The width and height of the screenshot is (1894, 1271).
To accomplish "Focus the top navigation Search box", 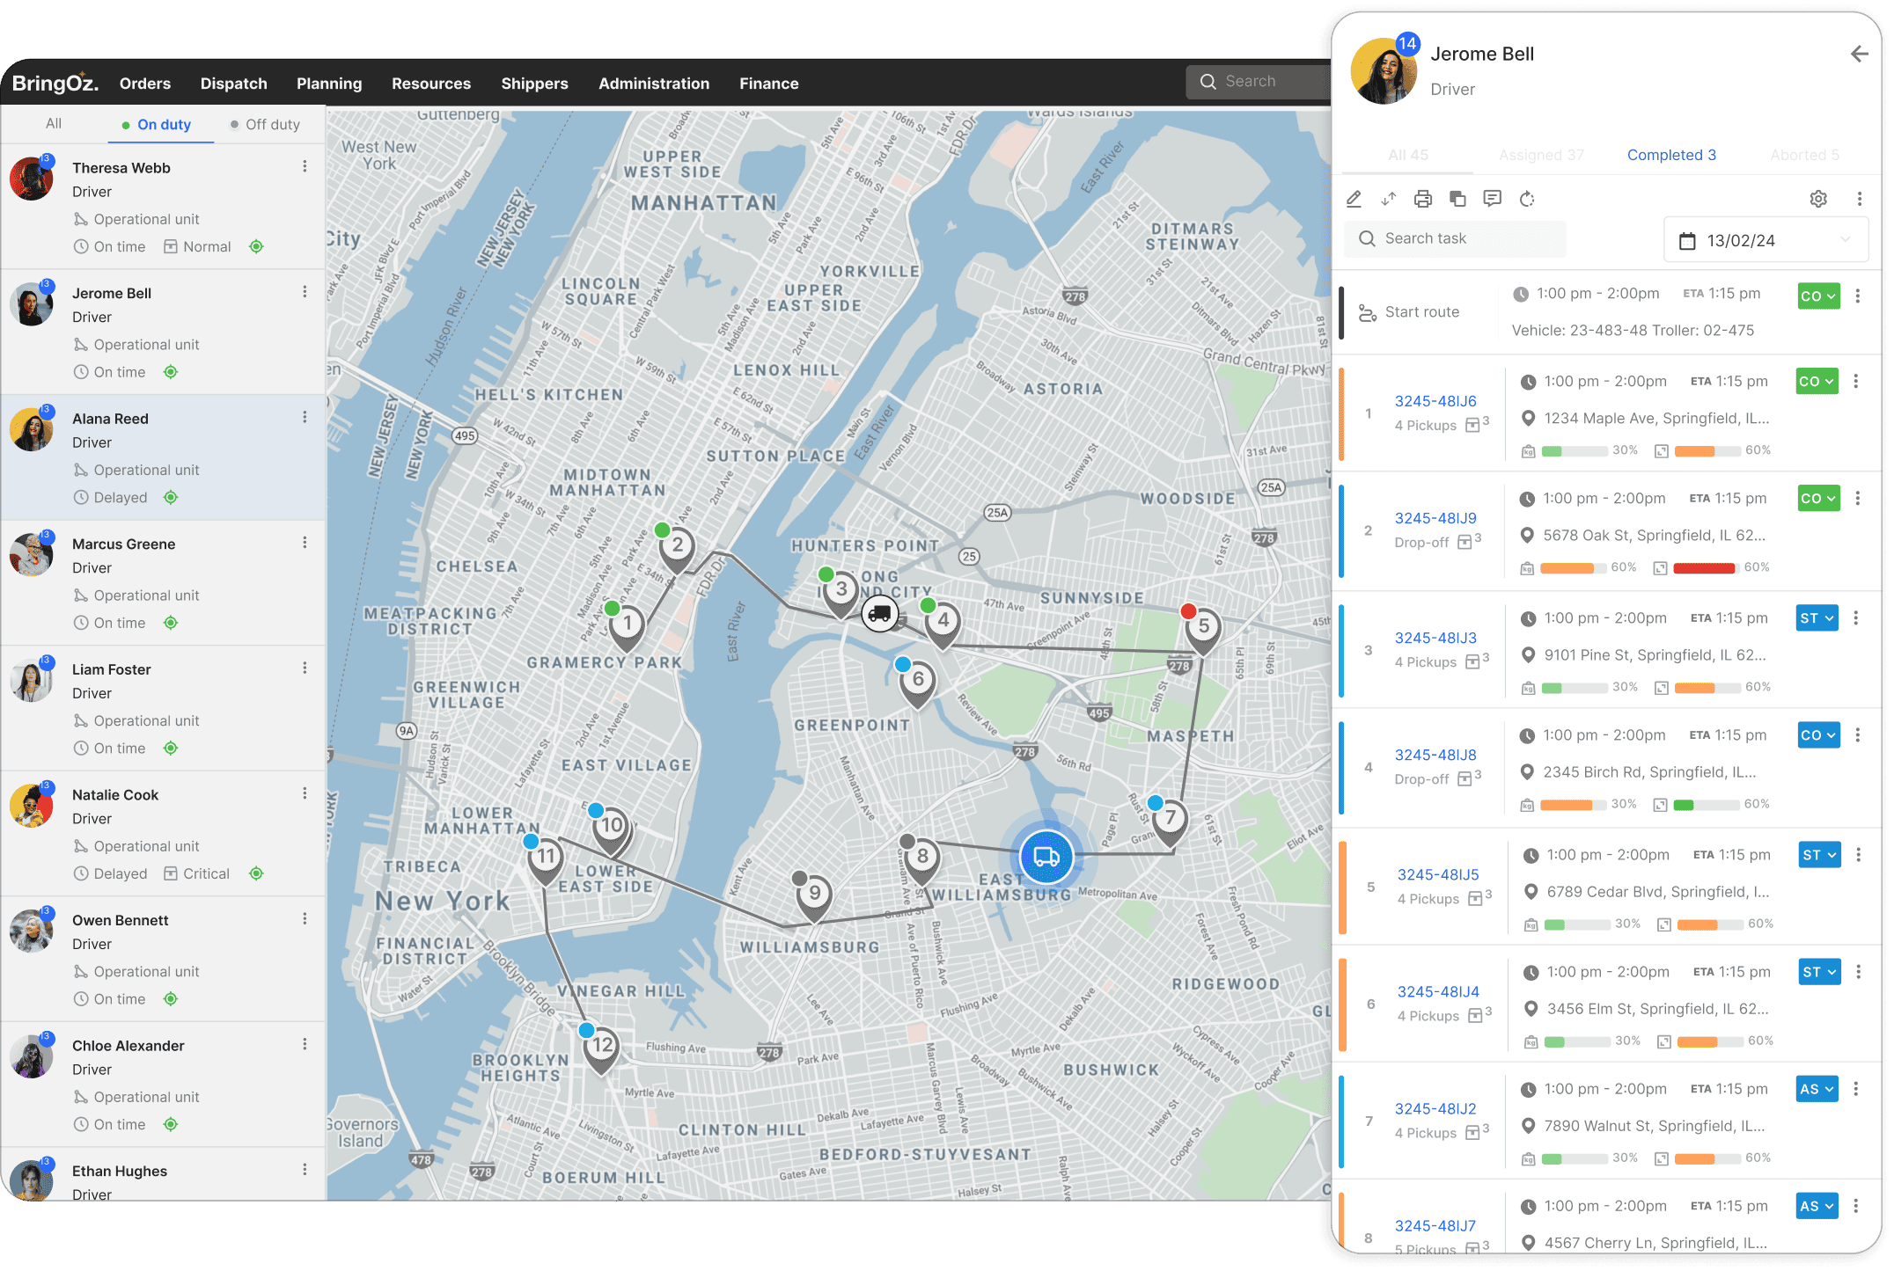I will point(1259,81).
